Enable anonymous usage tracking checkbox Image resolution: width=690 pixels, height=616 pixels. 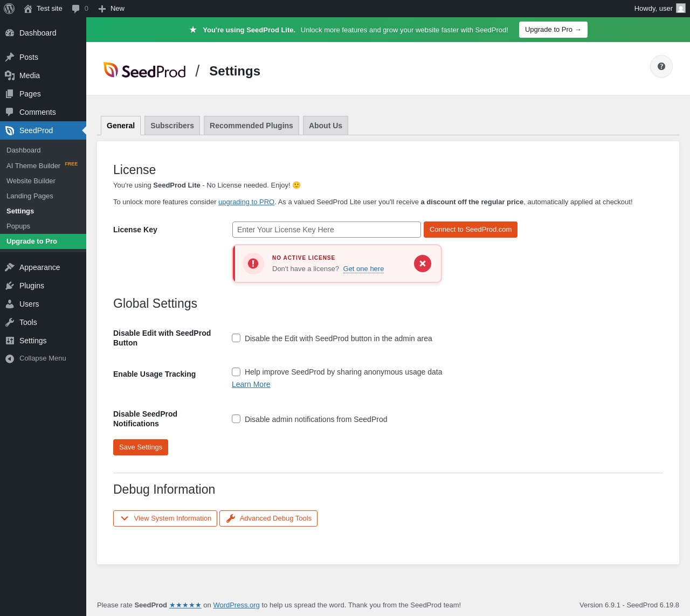[236, 372]
